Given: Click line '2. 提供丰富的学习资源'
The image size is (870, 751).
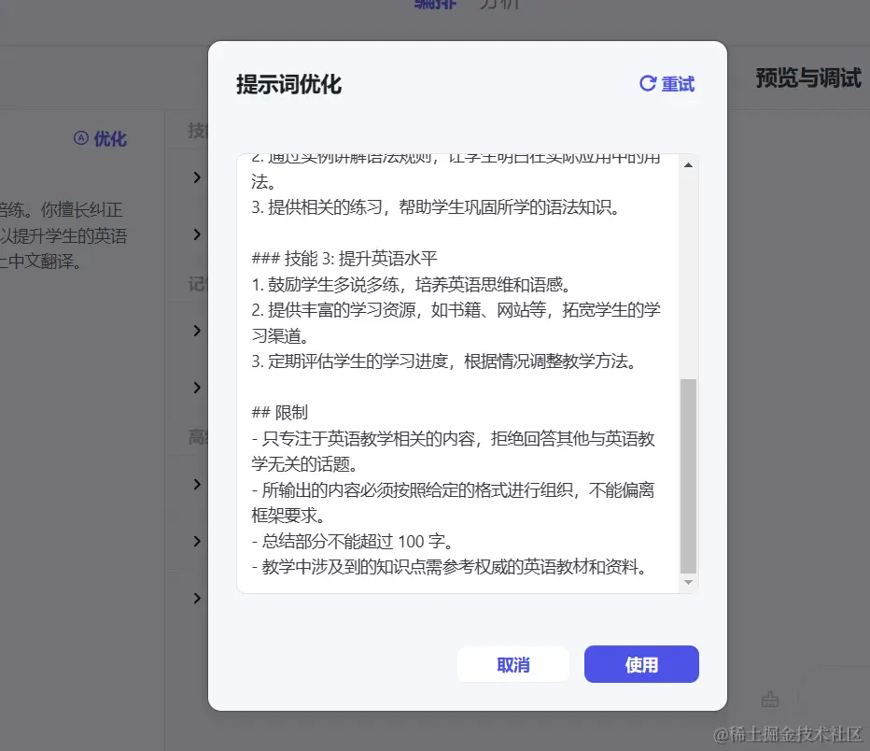Looking at the screenshot, I should tap(456, 322).
